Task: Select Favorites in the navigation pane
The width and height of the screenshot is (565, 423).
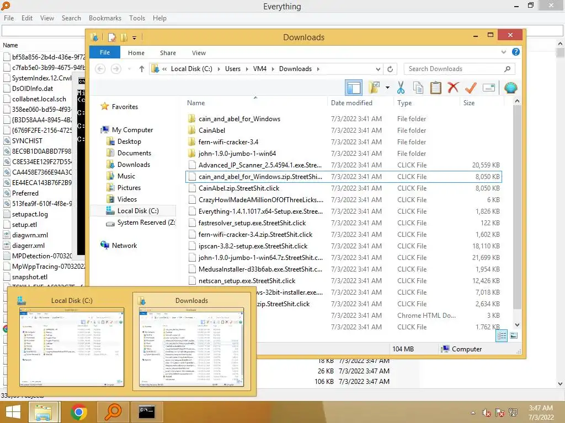Action: [125, 107]
